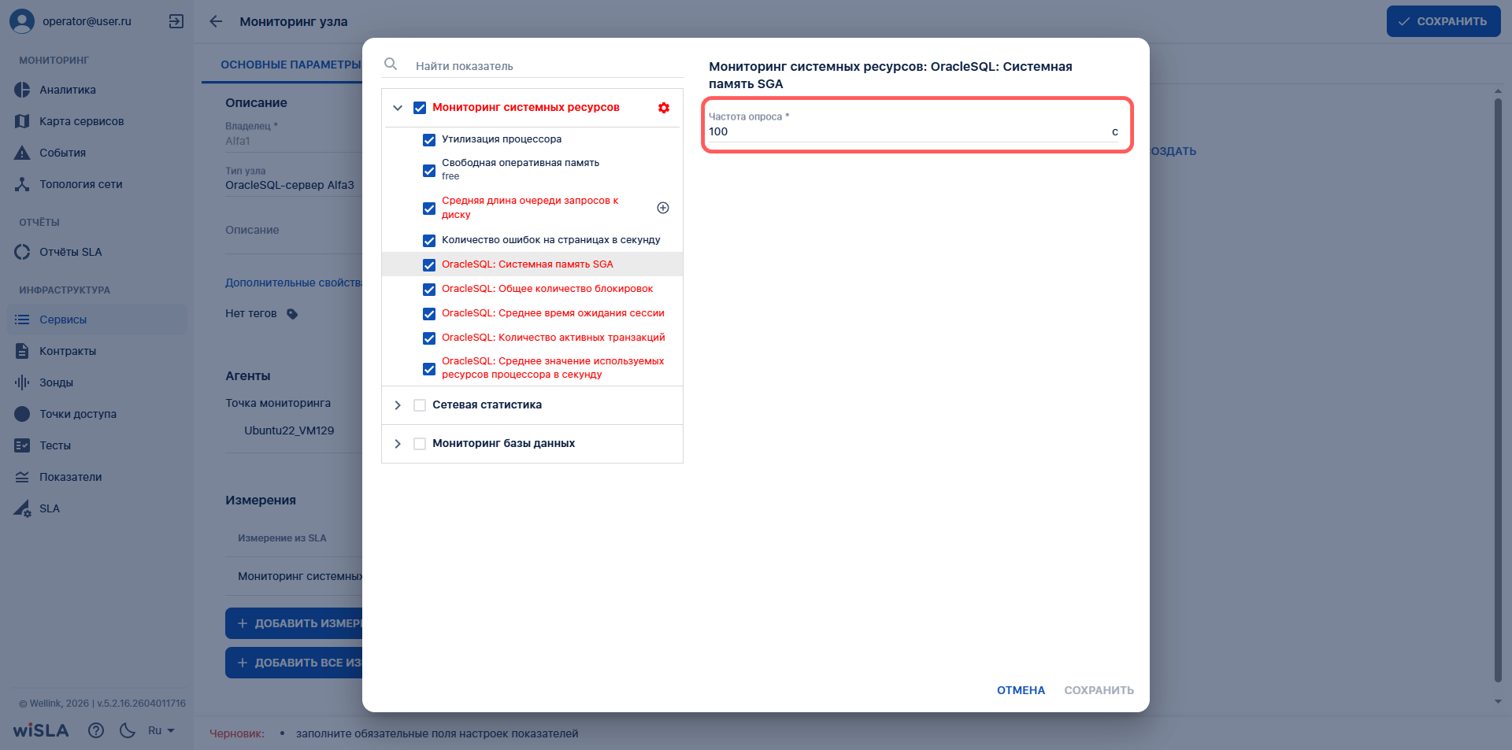The height and width of the screenshot is (750, 1512).
Task: Click the Показатели icon
Action: 22,477
